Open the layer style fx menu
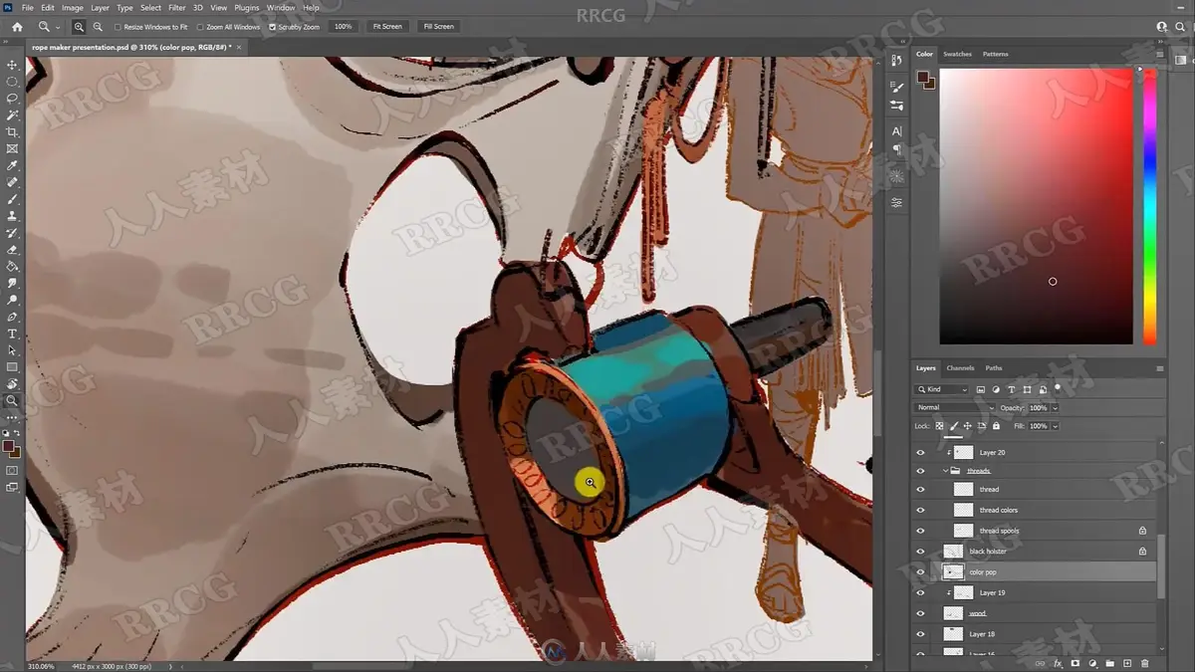1195x672 pixels. coord(1058,663)
